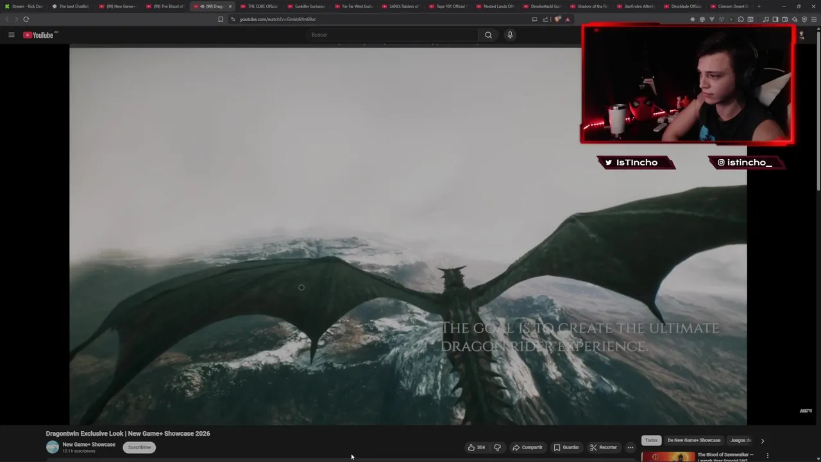Switch to the Nested Lands tab

[496, 6]
